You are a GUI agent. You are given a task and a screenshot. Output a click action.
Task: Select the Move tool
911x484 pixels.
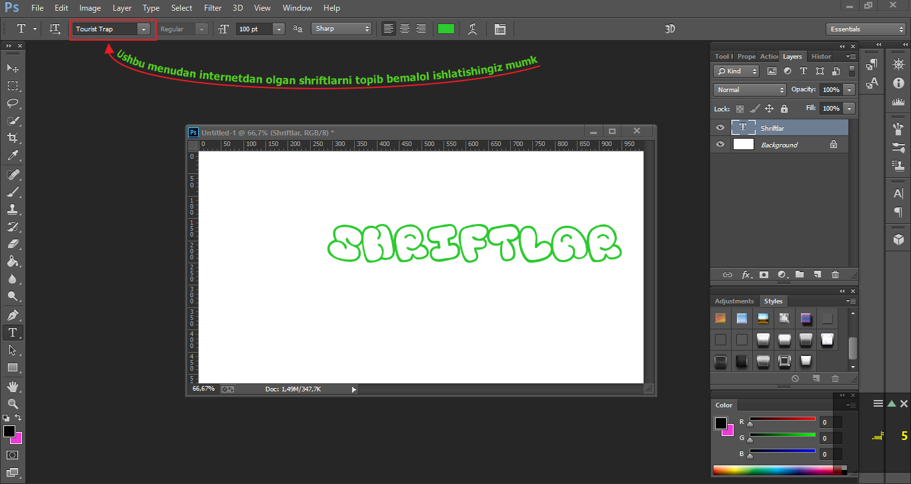pyautogui.click(x=13, y=69)
